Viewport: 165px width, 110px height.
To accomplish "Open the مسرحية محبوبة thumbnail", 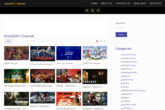I will click(x=16, y=53).
